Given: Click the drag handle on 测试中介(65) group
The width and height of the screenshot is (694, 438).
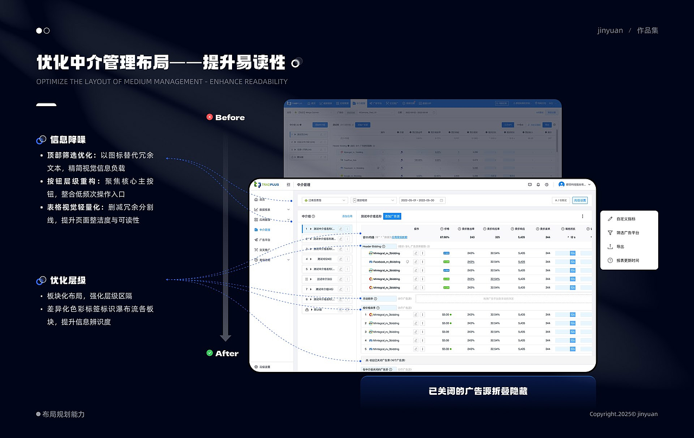Looking at the screenshot, I should tap(306, 279).
